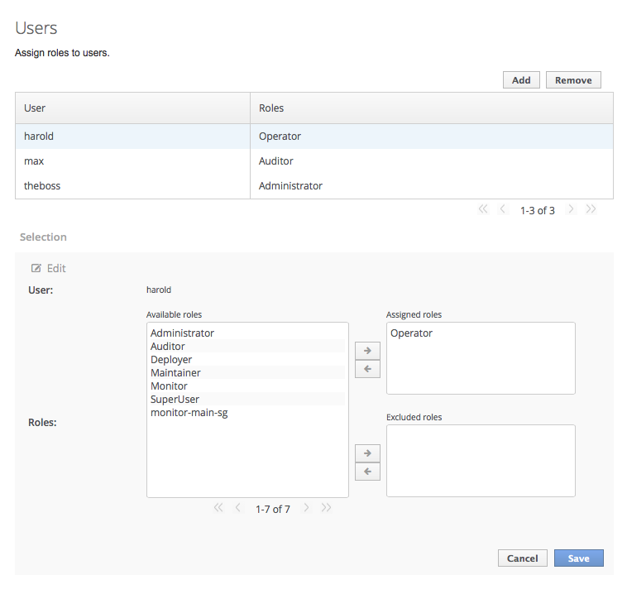Image resolution: width=627 pixels, height=594 pixels.
Task: Select Operator in Assigned roles list
Action: point(412,333)
